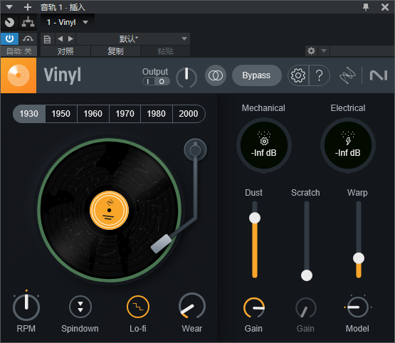
Task: Click the orange Vinyl record logo
Action: pyautogui.click(x=19, y=75)
